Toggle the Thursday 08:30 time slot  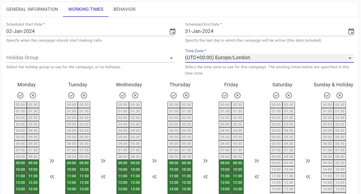click(186, 157)
